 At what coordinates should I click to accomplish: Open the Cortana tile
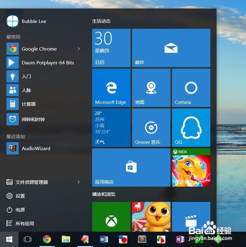(191, 88)
